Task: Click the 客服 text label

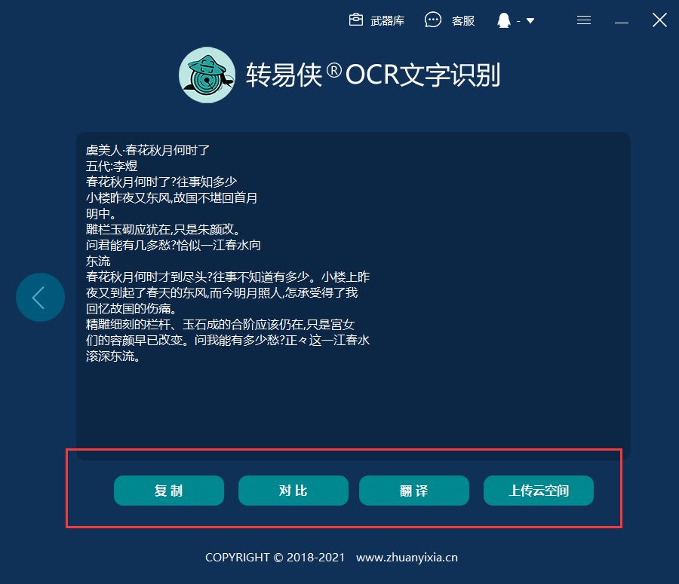Action: click(463, 21)
